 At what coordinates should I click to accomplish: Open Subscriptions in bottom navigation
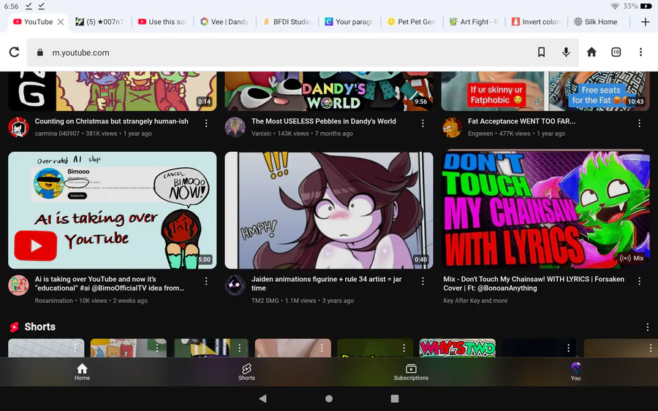pyautogui.click(x=411, y=372)
